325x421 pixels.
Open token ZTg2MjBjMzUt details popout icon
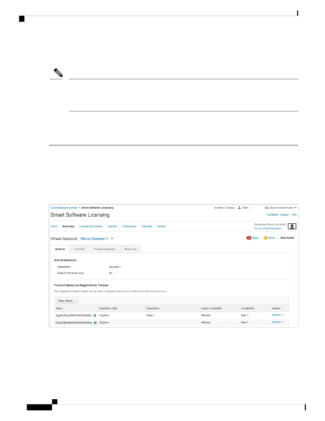pyautogui.click(x=95, y=323)
